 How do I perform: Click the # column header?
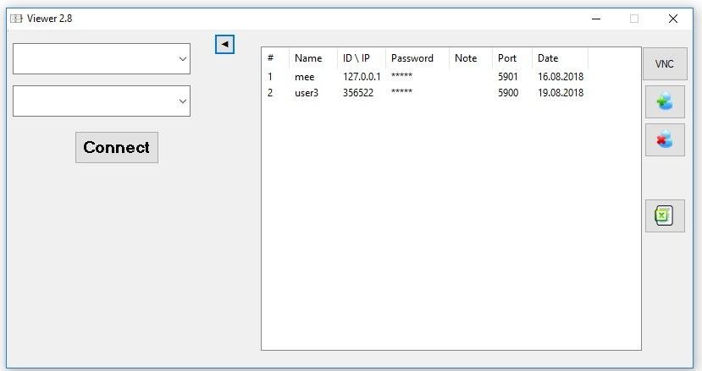click(x=276, y=58)
